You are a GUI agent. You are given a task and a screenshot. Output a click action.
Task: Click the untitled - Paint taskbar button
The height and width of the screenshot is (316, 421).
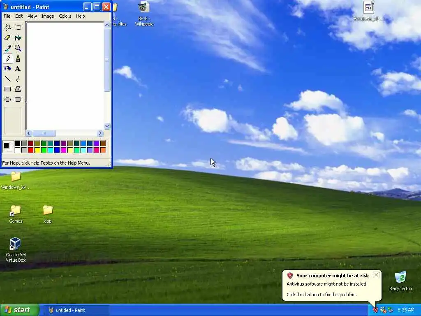(76, 310)
